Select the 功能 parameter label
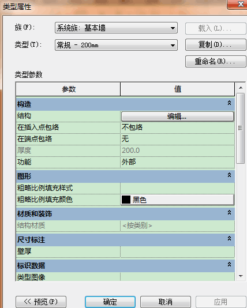Viewport: 247px width, 308px height. point(24,162)
